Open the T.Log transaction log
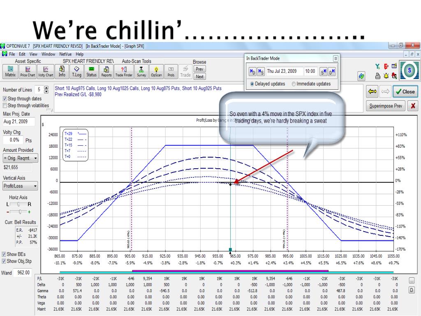Viewport: 421px width, 316px height. pyautogui.click(x=76, y=72)
